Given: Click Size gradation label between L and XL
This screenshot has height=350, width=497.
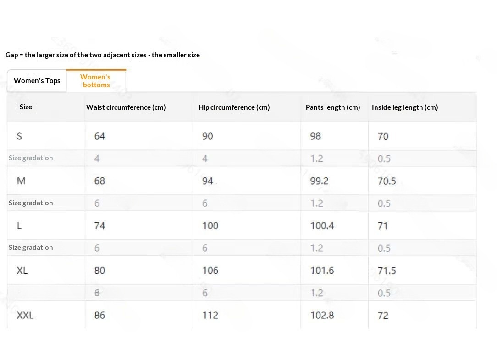Looking at the screenshot, I should pyautogui.click(x=31, y=248).
